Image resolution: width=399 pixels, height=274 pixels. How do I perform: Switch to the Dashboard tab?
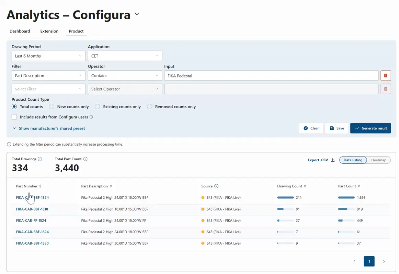pos(20,31)
